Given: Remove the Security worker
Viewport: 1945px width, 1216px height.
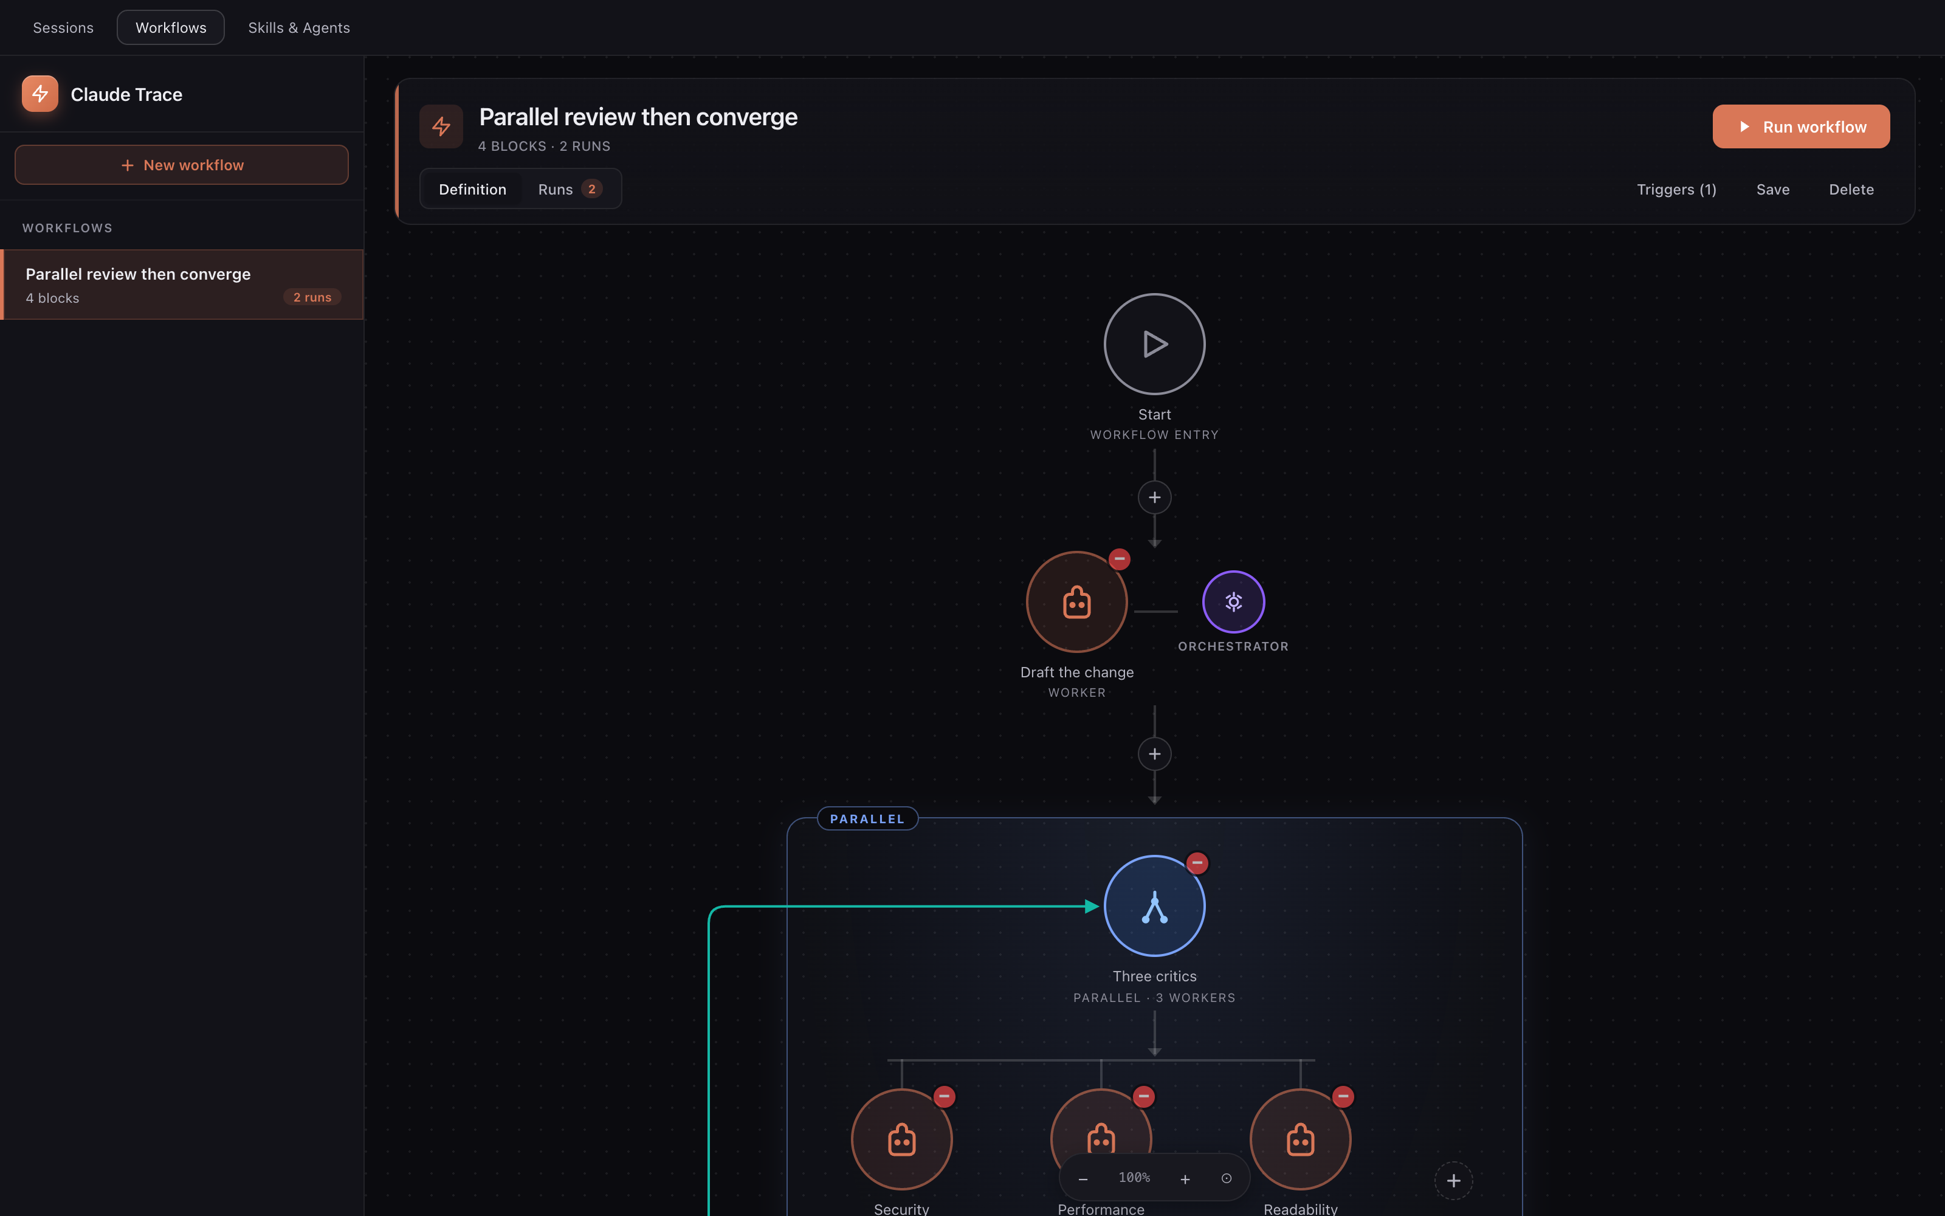Looking at the screenshot, I should click(943, 1096).
